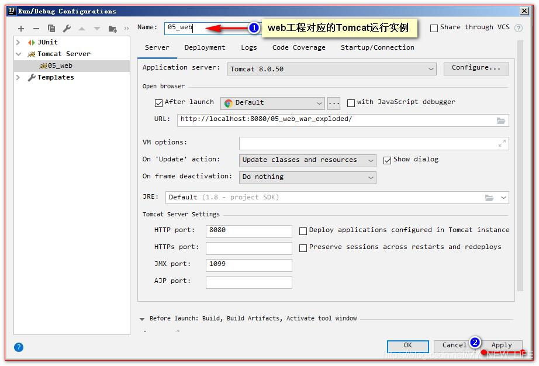Enable Deploy applications configured in Tomcat instance
Viewport: 539px width, 366px height.
(303, 231)
